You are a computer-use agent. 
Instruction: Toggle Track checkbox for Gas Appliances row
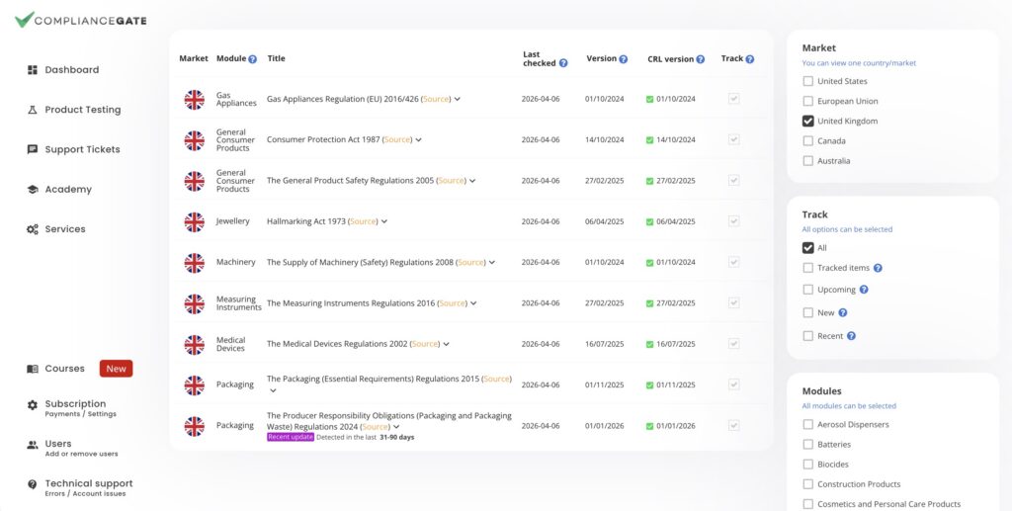pos(734,99)
